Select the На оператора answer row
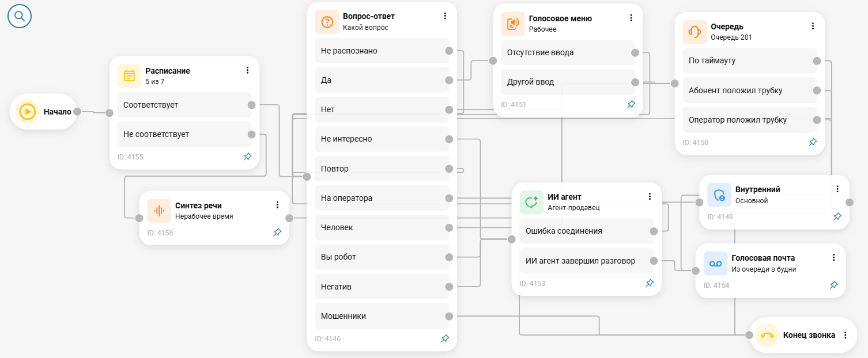Screen dimensions: 868x358 click(382, 198)
